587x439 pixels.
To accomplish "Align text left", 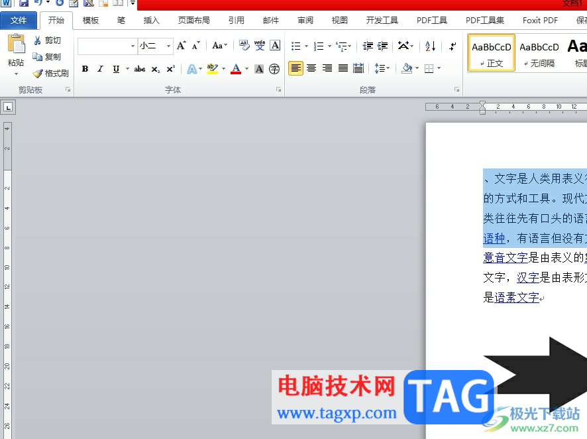I will [x=295, y=68].
